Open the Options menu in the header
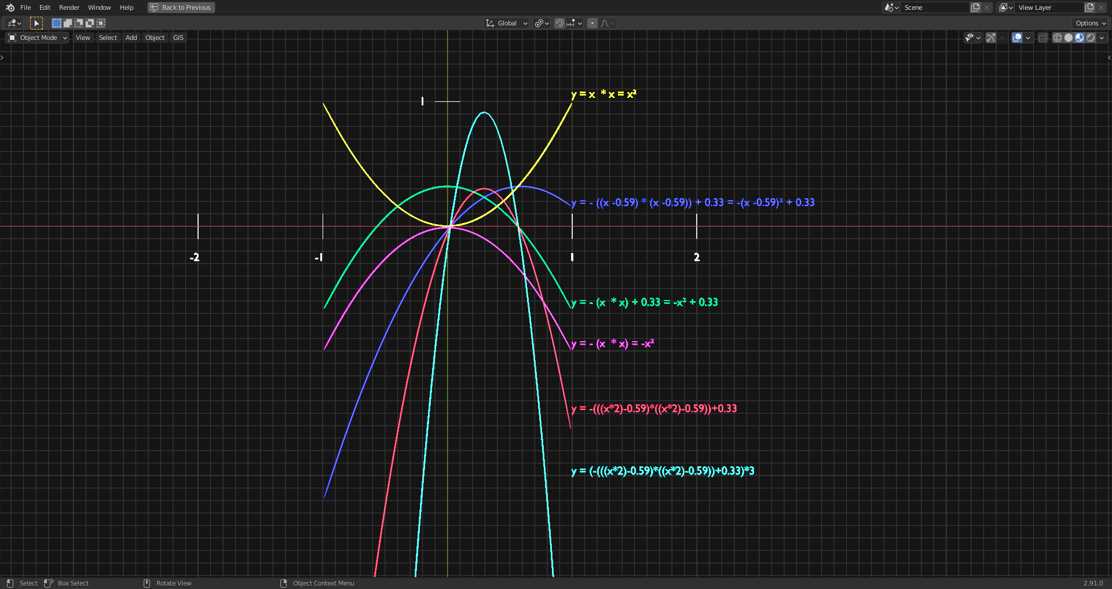 (1089, 23)
